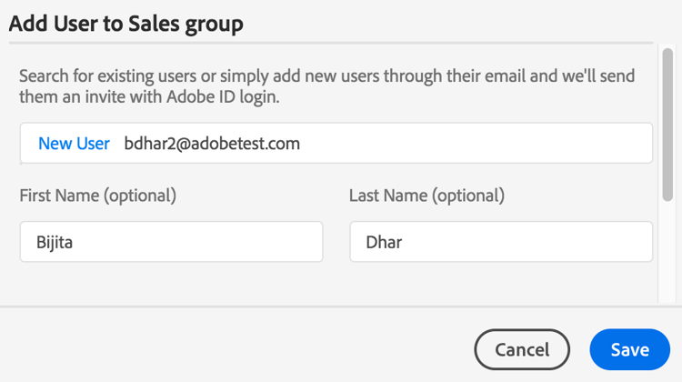
Task: Click the word Search in the description
Action: tap(45, 75)
